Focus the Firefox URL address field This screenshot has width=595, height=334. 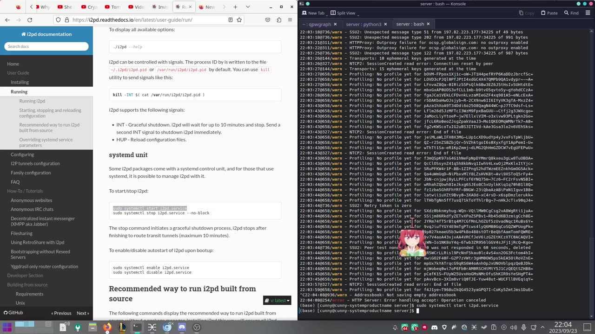[x=148, y=20]
